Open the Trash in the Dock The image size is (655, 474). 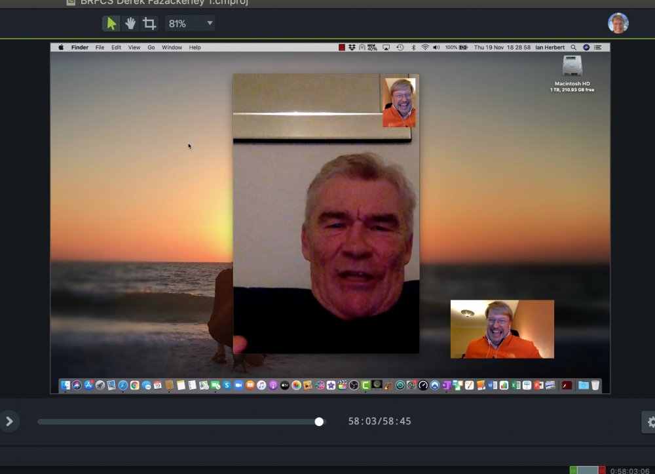point(595,385)
